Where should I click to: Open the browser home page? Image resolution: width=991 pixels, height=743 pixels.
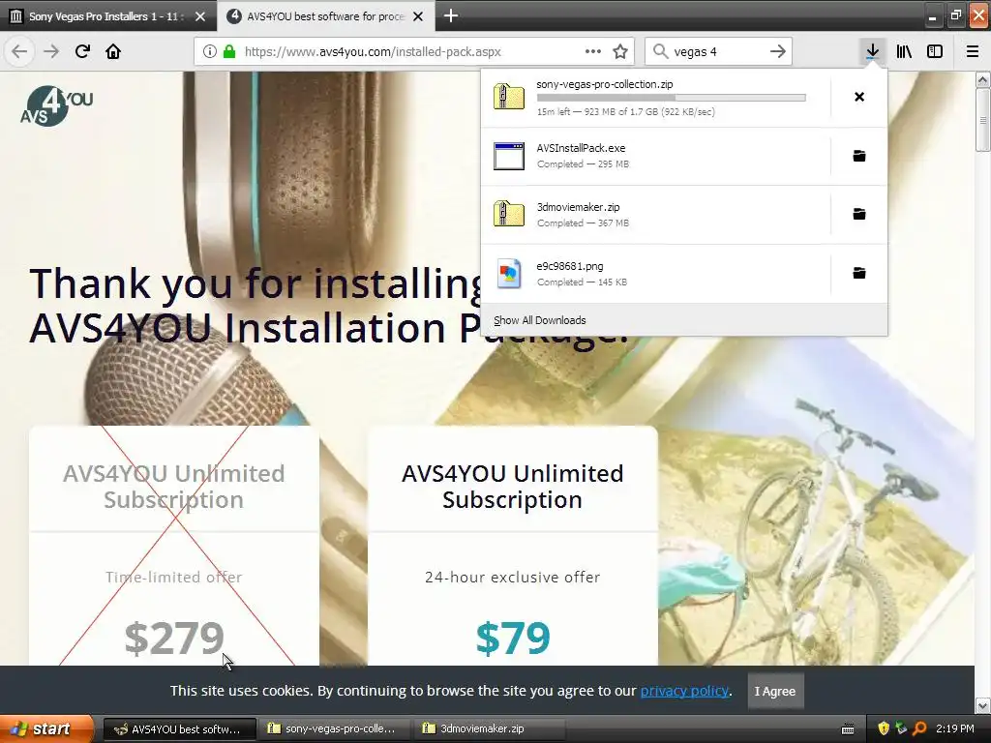[113, 52]
